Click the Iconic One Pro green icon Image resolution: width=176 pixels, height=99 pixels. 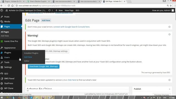2,41
